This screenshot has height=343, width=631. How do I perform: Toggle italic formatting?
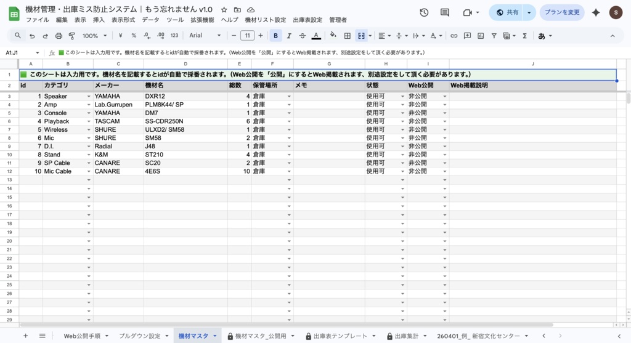pyautogui.click(x=289, y=36)
